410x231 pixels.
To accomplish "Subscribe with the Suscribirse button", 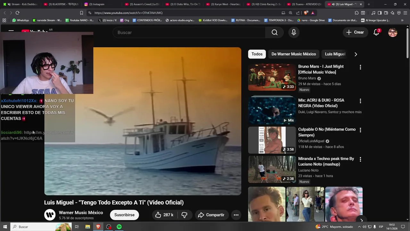I will click(x=124, y=215).
